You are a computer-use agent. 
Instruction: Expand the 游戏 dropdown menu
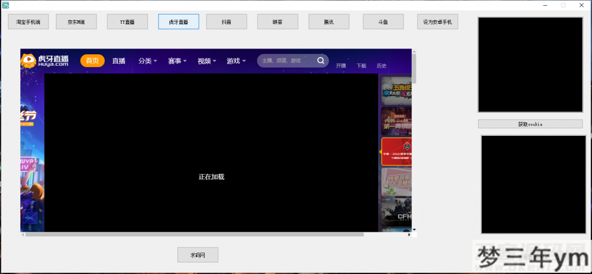236,61
